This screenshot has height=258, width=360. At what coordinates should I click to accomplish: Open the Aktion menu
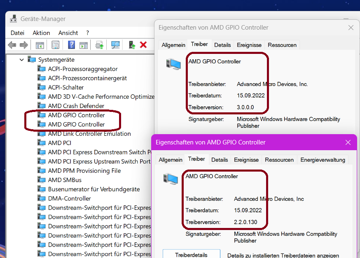point(41,33)
